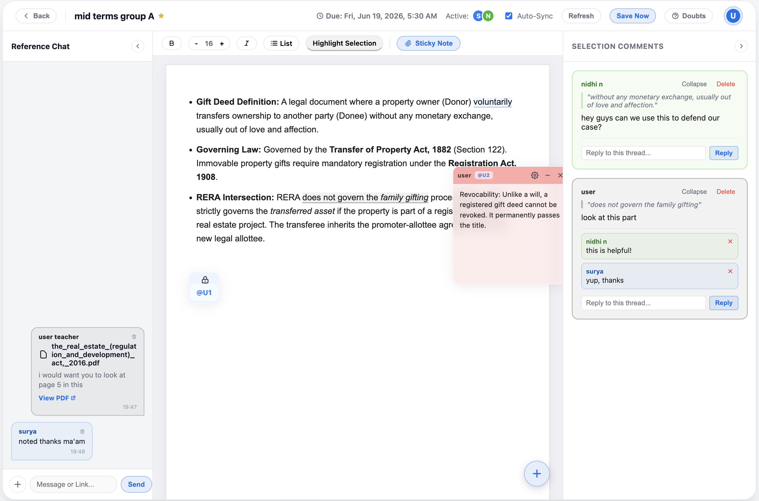The width and height of the screenshot is (759, 501).
Task: Click the floating add plus button
Action: click(537, 474)
